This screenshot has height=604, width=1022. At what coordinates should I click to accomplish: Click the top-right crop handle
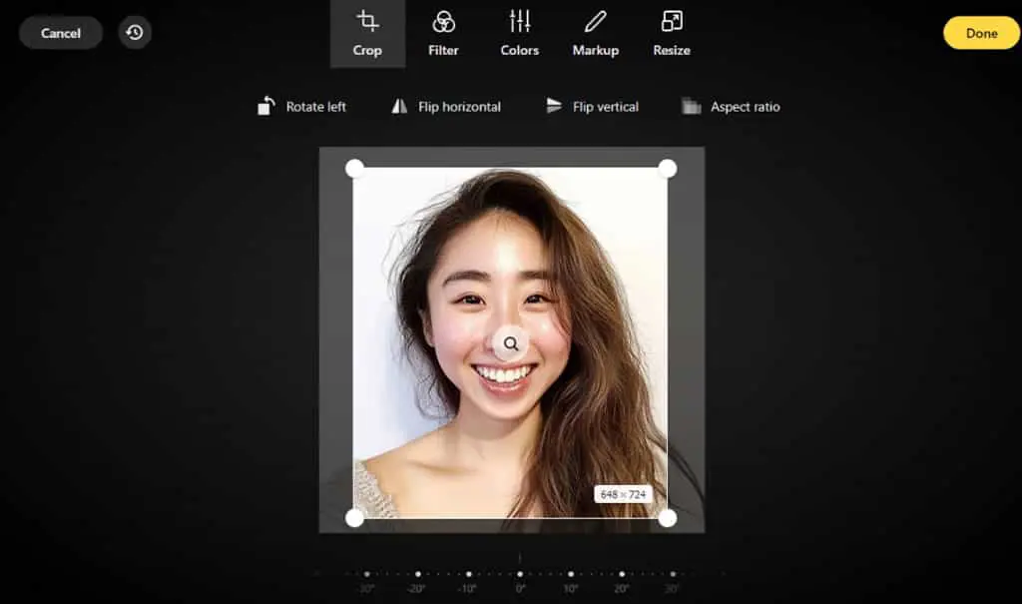pos(667,169)
